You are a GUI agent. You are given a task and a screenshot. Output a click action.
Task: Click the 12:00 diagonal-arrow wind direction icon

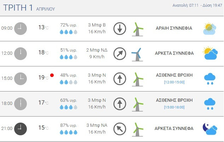click(x=120, y=54)
